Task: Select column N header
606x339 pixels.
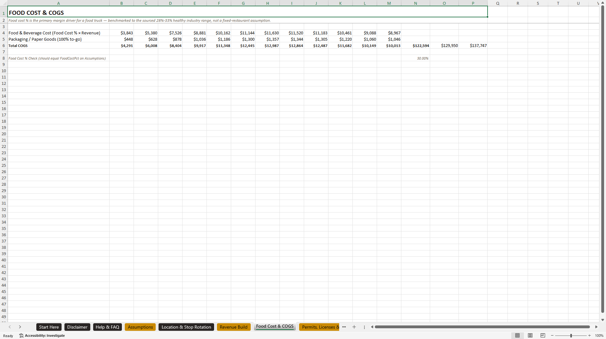Action: [416, 3]
